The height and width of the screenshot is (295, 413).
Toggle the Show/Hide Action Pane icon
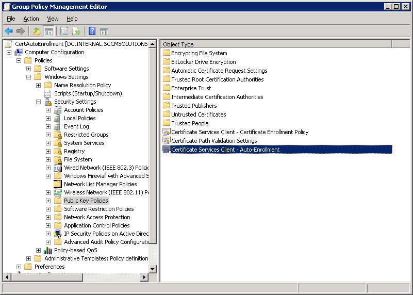(x=104, y=31)
